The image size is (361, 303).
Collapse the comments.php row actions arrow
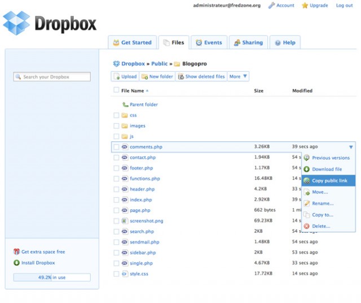[x=351, y=147]
